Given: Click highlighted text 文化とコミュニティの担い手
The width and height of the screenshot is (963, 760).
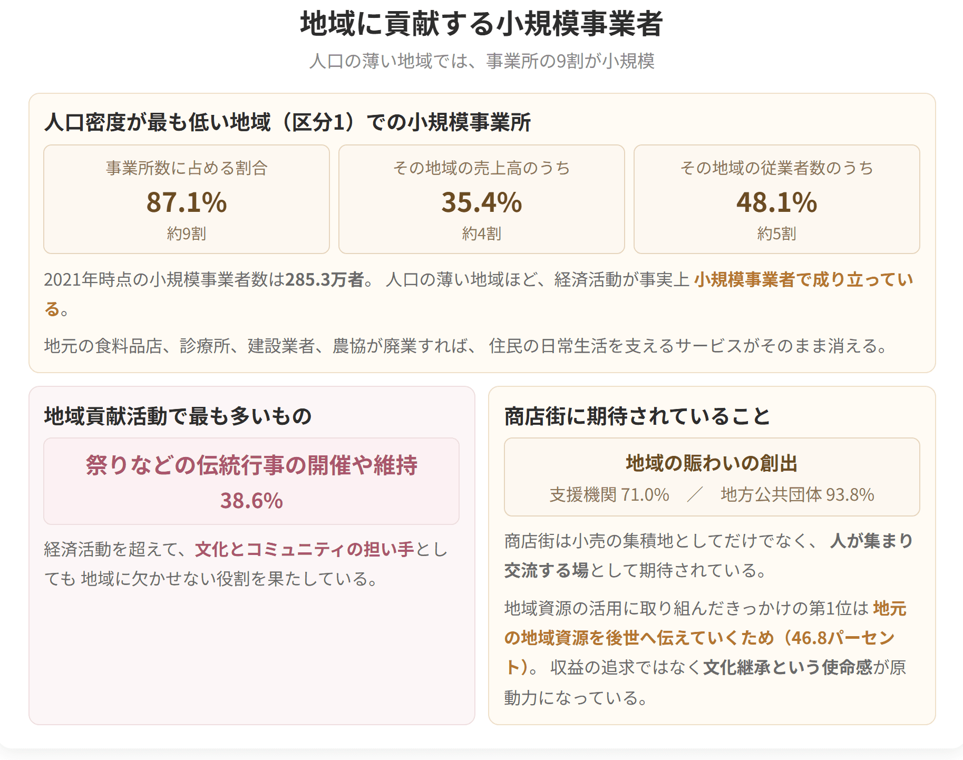Looking at the screenshot, I should 305,549.
